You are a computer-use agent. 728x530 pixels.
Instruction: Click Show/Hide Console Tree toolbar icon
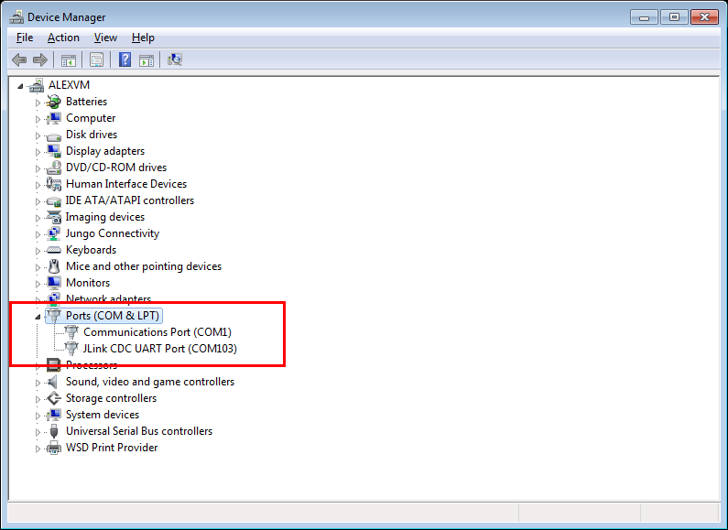coord(68,60)
